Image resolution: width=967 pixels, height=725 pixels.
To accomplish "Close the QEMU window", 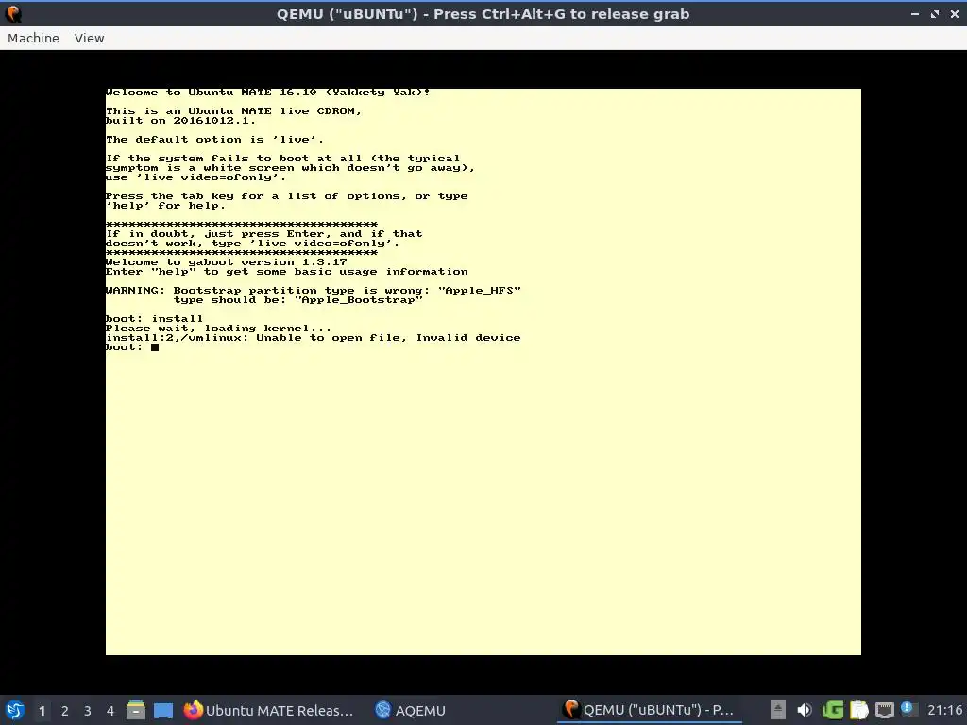I will (x=955, y=13).
